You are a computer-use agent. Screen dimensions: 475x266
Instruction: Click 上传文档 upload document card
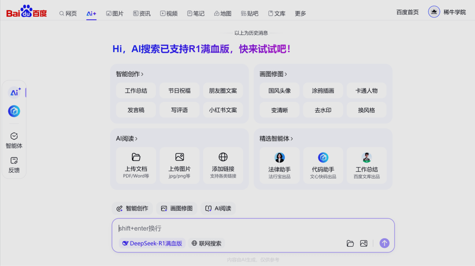click(x=136, y=166)
